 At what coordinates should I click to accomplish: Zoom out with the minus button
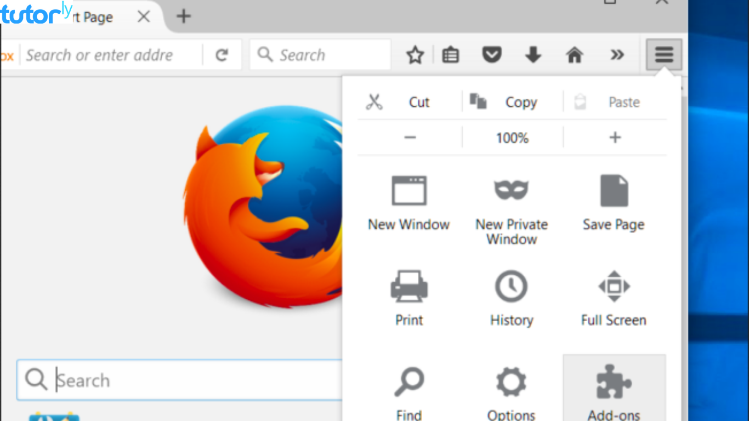point(410,137)
